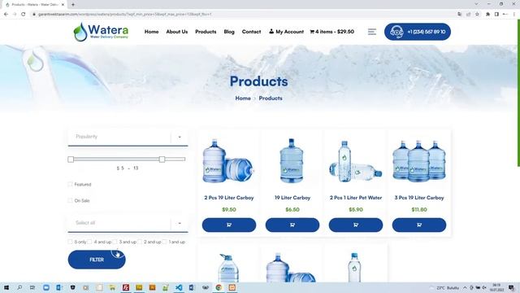Tick the On Sale checkbox
Screen dimensions: 520x293
coord(70,201)
